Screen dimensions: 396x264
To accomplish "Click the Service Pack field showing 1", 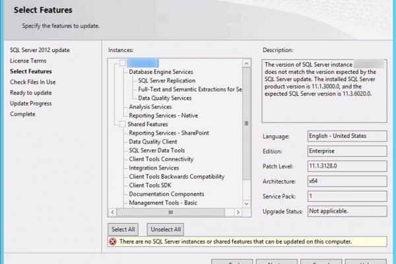I will (347, 196).
